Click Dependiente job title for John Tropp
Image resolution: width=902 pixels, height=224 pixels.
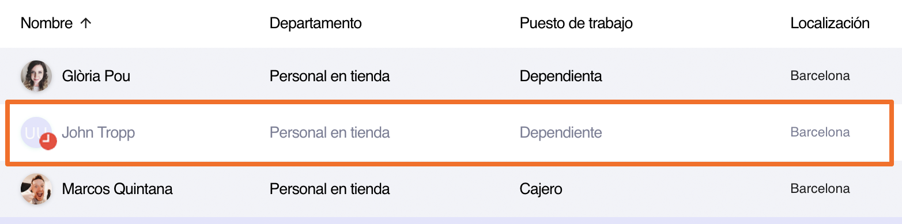[x=561, y=132]
